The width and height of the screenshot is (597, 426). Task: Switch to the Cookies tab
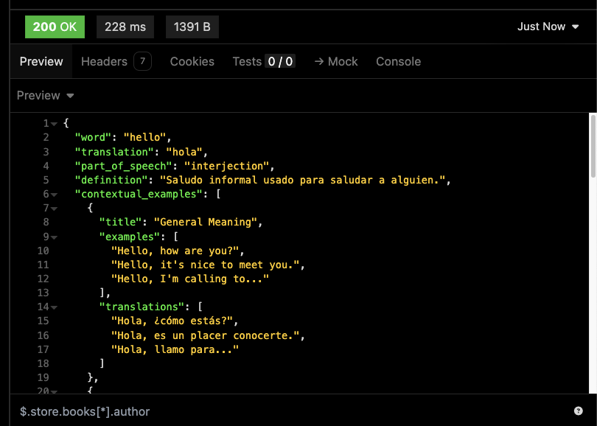(x=192, y=62)
